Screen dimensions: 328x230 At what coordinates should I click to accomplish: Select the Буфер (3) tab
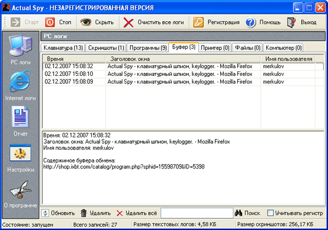184,47
